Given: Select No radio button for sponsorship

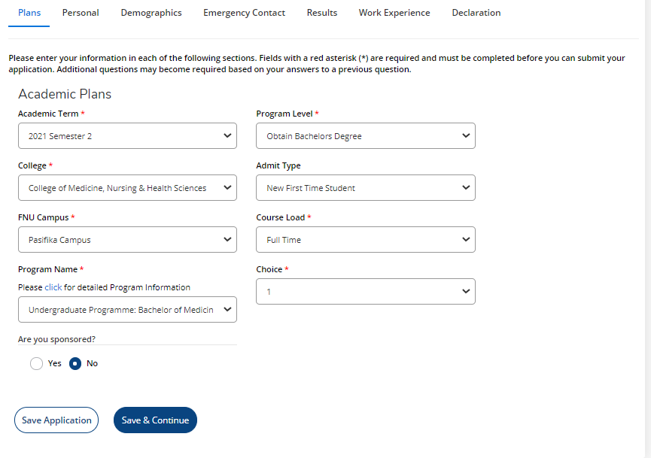Looking at the screenshot, I should [x=75, y=364].
